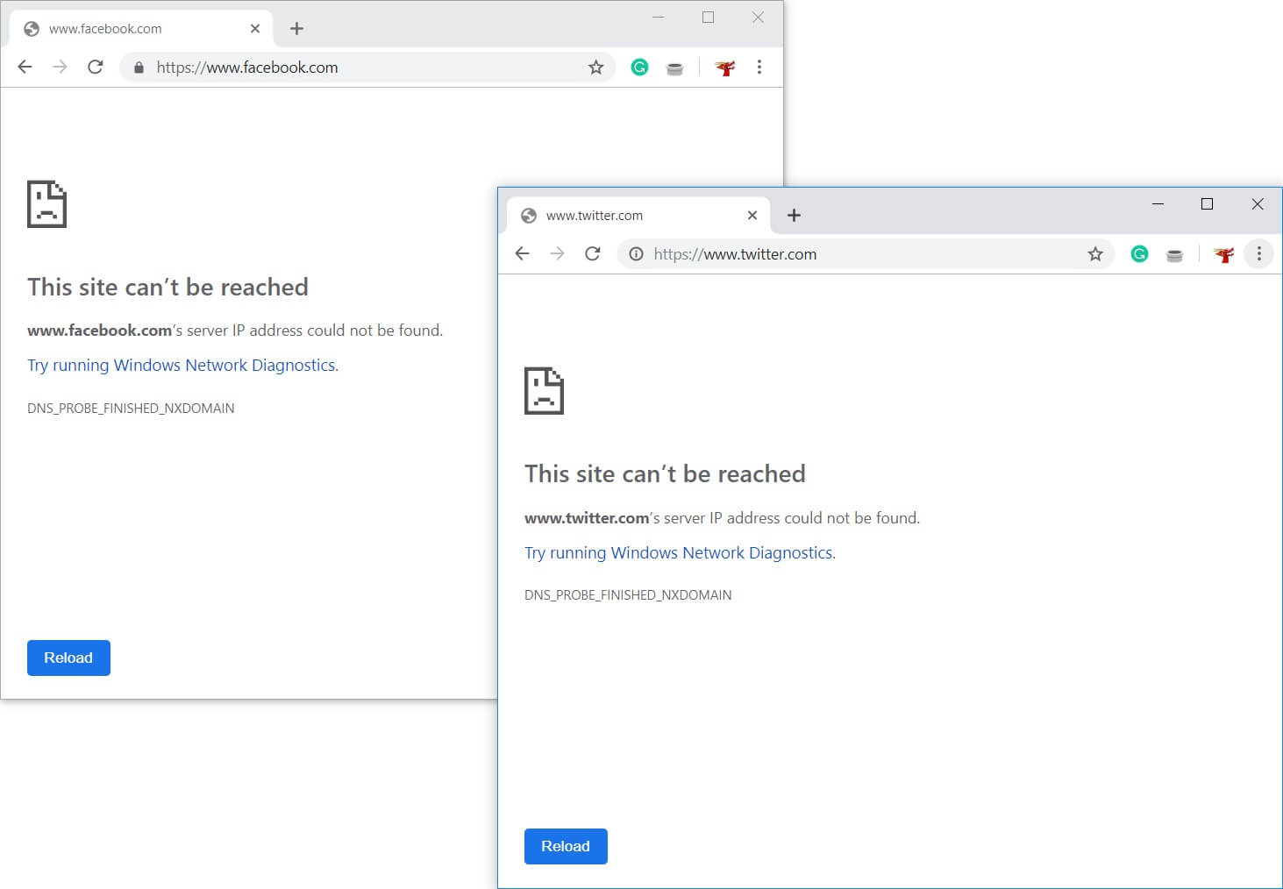Click the back arrow in the Twitter window
1283x889 pixels.
pos(523,253)
